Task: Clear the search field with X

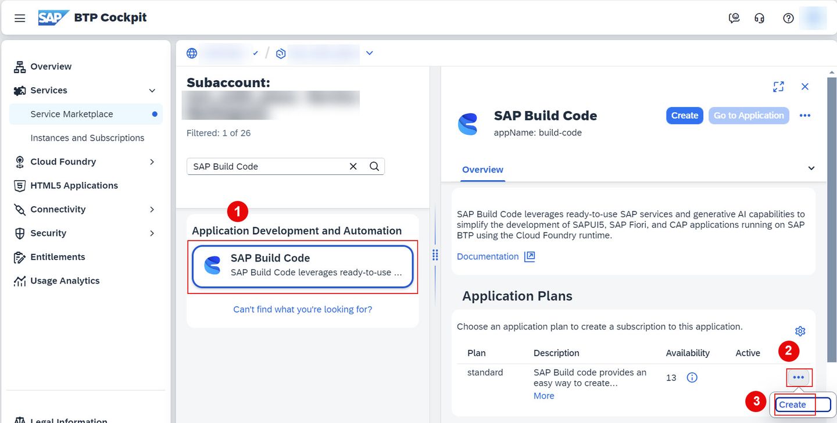Action: point(353,166)
